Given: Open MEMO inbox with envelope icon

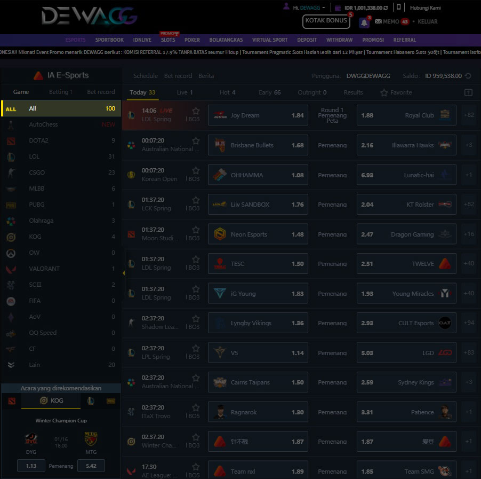Looking at the screenshot, I should point(391,21).
